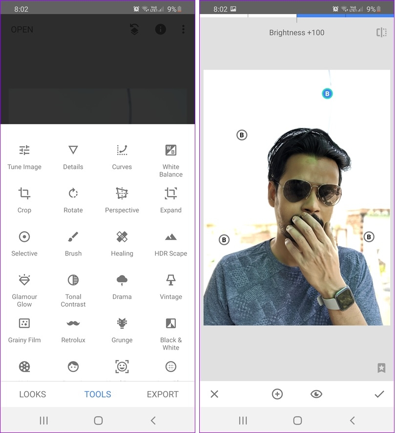Tap recent apps button on left phone

point(43,421)
